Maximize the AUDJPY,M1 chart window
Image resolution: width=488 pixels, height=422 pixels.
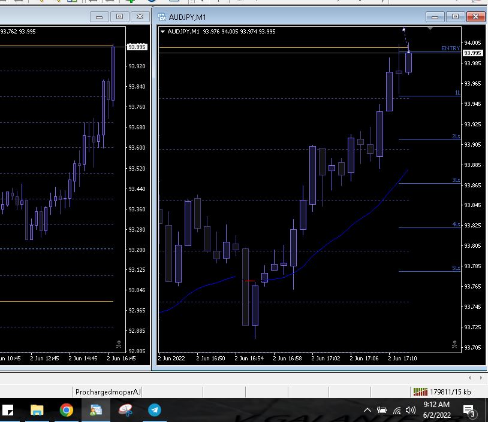coord(455,17)
